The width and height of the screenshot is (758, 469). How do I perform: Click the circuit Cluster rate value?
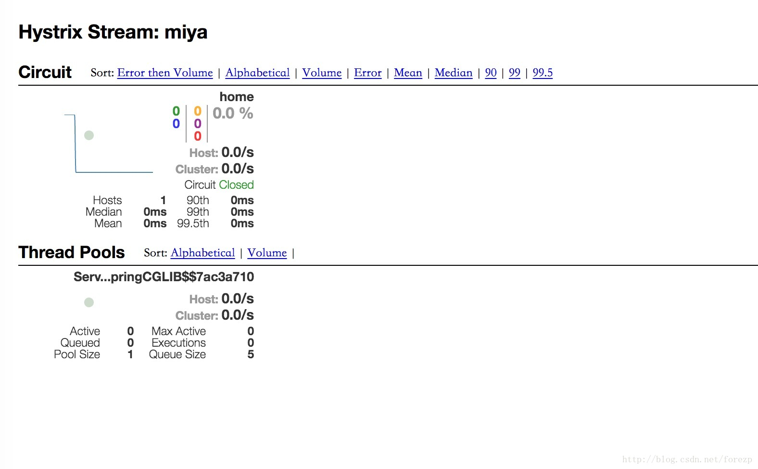tap(238, 169)
